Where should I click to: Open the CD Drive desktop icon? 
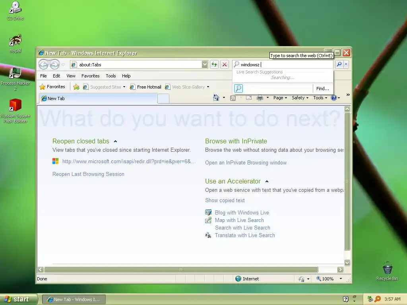coord(15,11)
